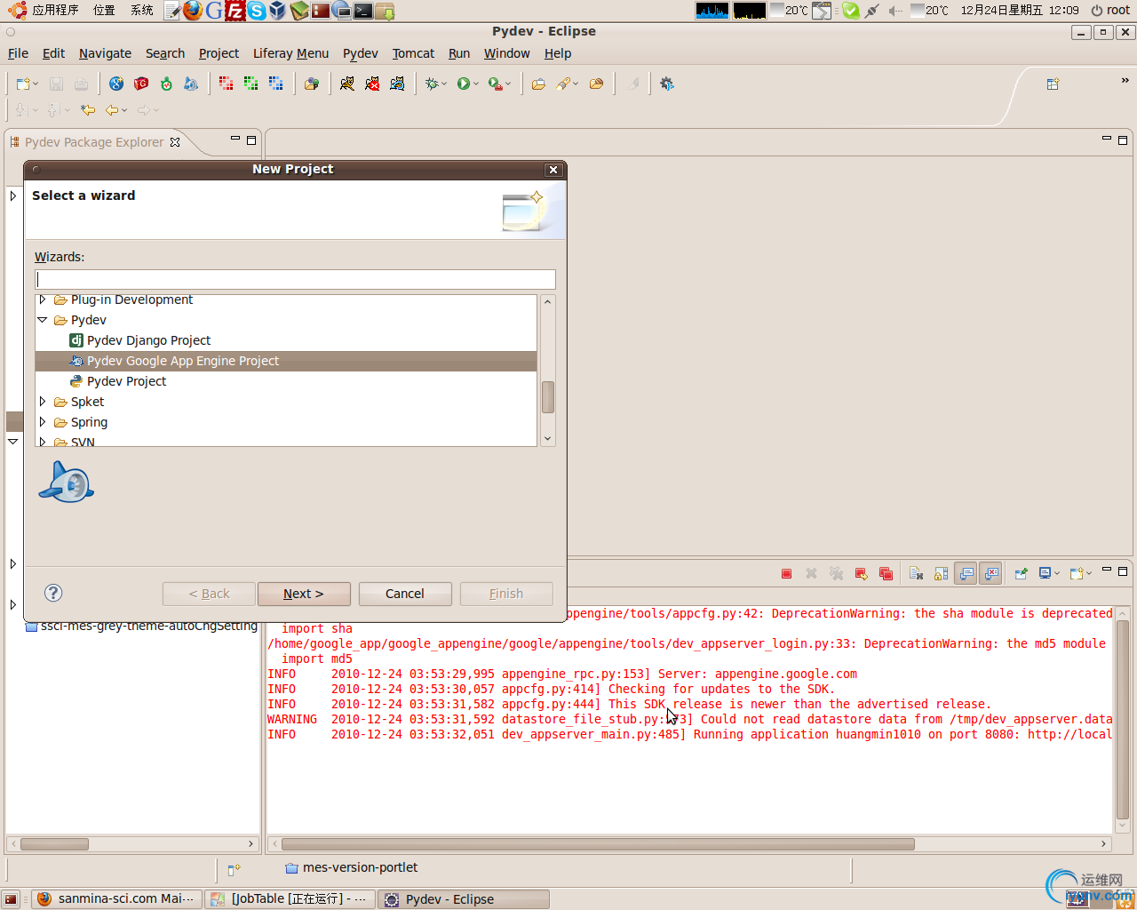The image size is (1137, 910).
Task: Choose the Pydev Project wizard
Action: [x=118, y=381]
